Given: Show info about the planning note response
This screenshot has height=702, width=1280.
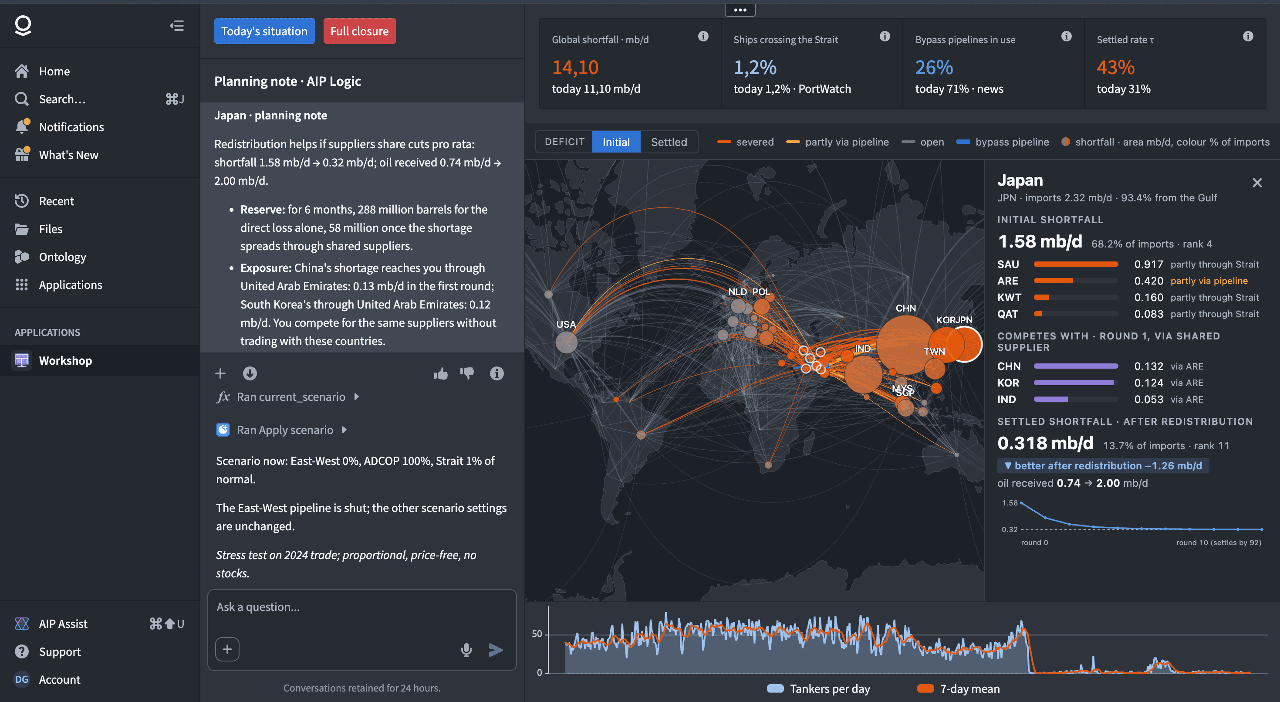Looking at the screenshot, I should pos(496,373).
